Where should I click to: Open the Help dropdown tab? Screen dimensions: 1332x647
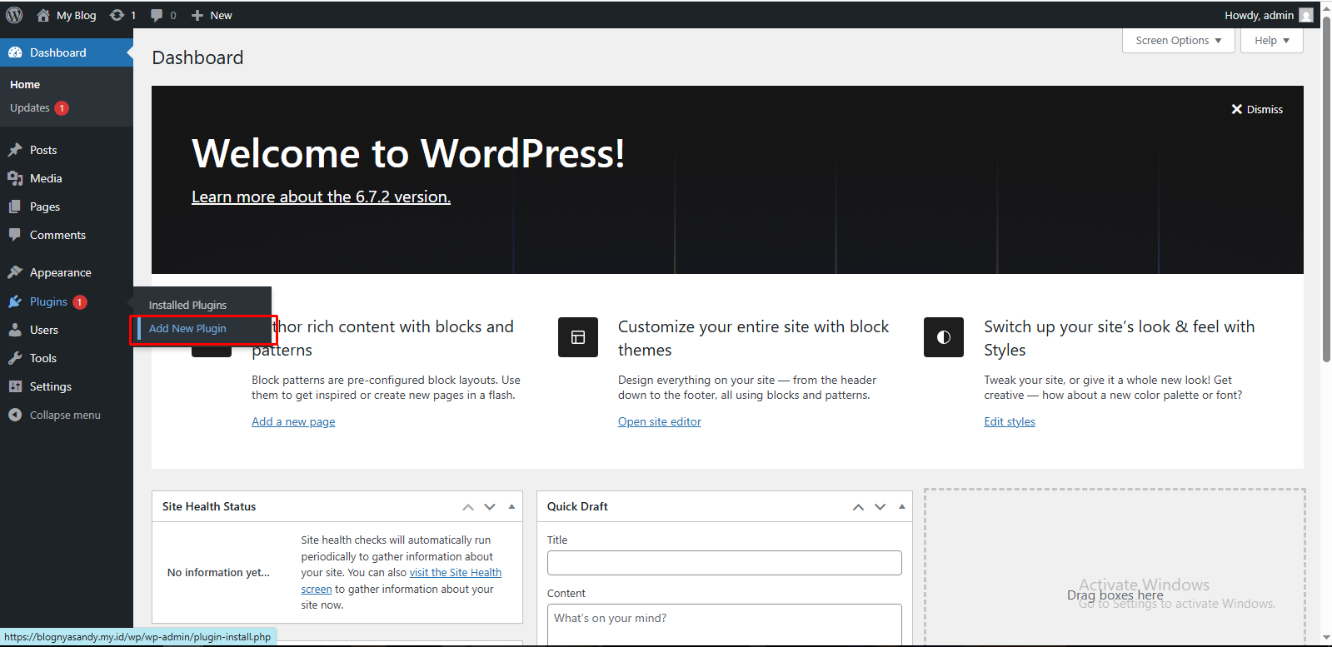1272,40
